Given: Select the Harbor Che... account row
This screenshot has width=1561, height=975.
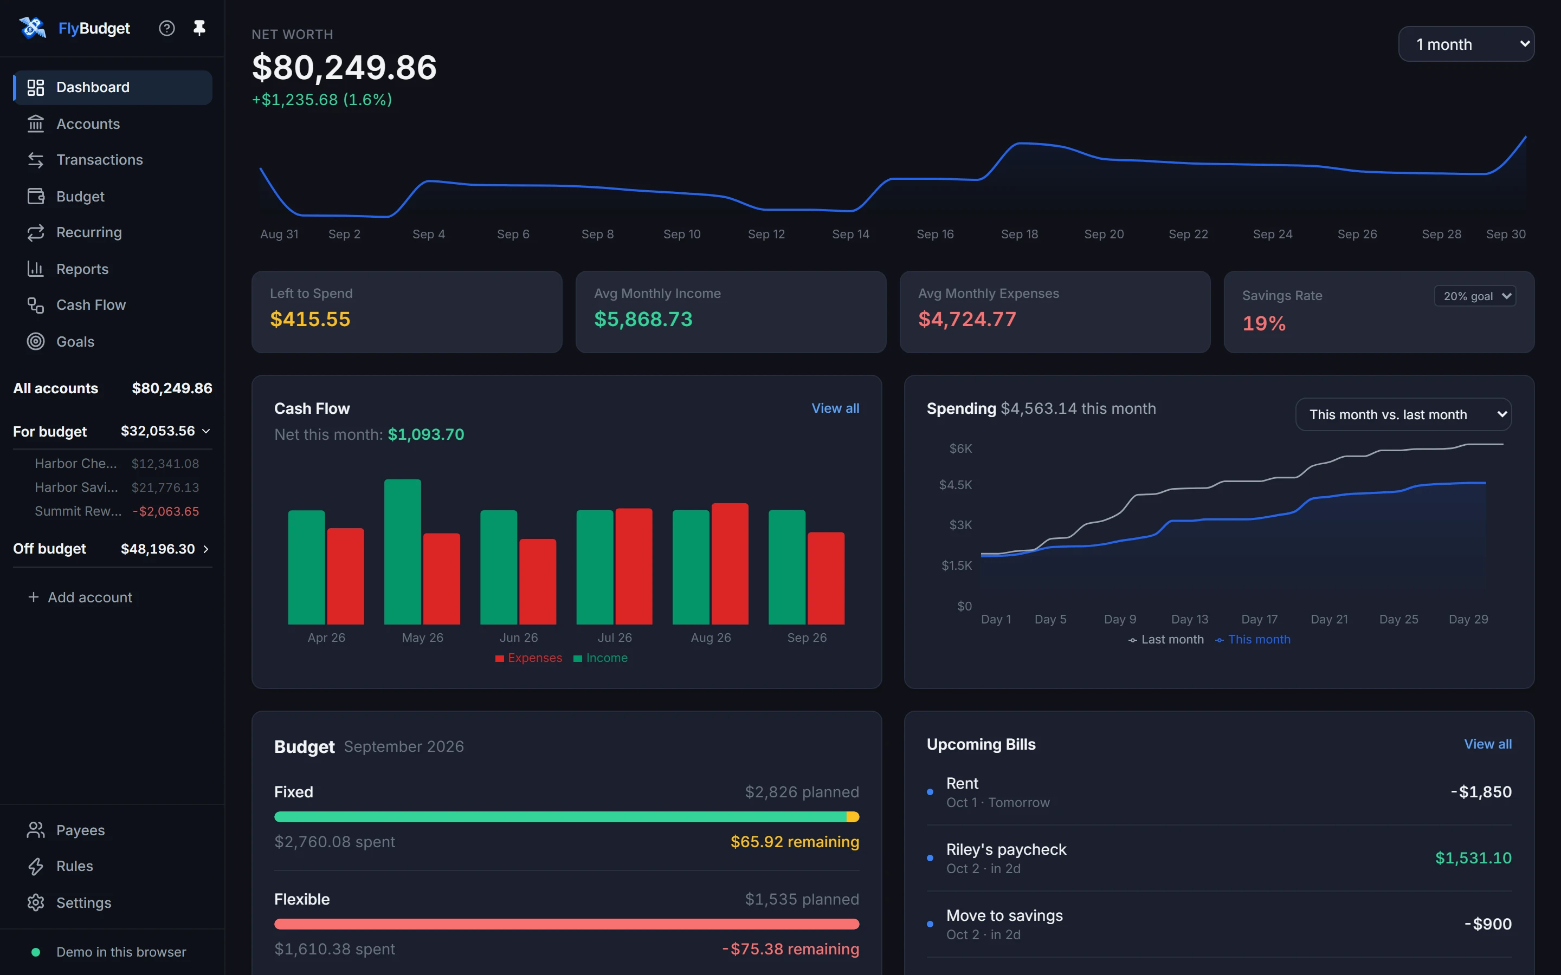Looking at the screenshot, I should pyautogui.click(x=117, y=464).
